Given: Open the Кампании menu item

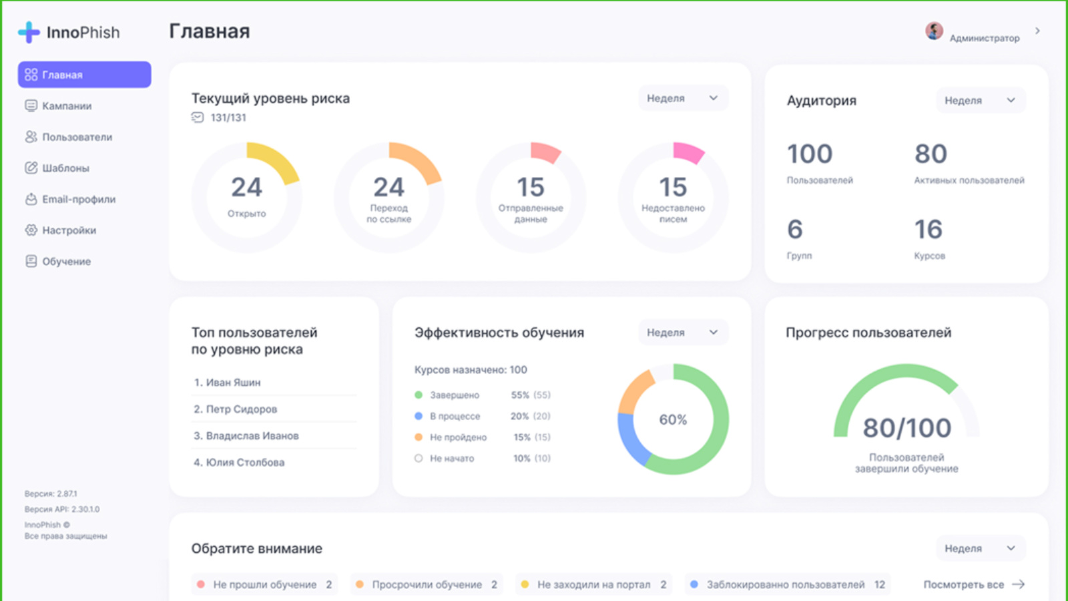Looking at the screenshot, I should coord(67,106).
